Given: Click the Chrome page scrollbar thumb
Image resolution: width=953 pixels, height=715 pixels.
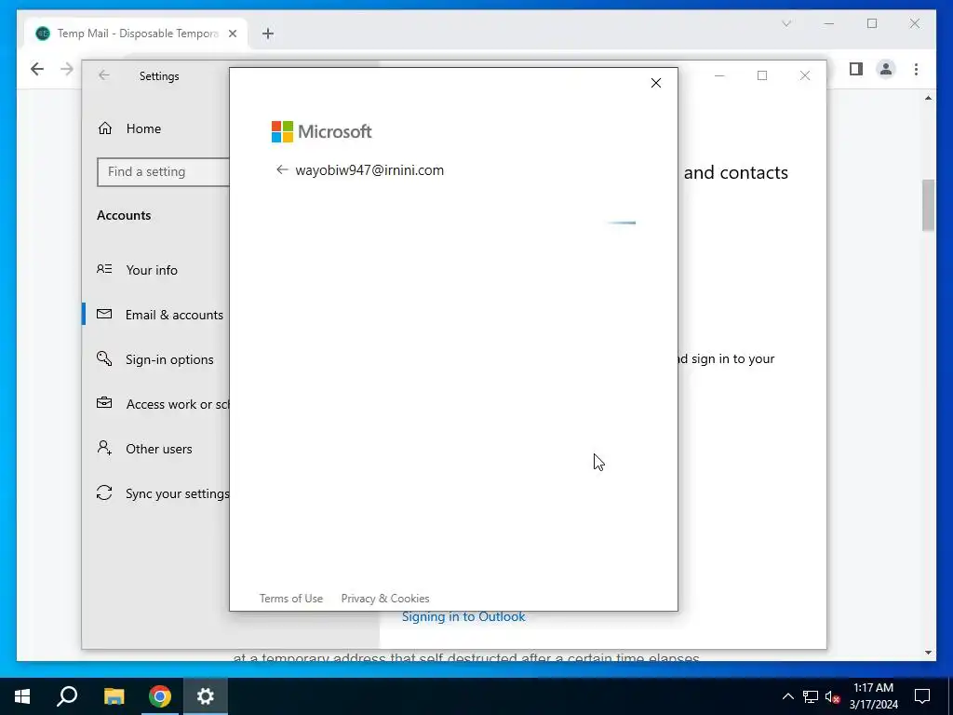Looking at the screenshot, I should click(x=928, y=205).
